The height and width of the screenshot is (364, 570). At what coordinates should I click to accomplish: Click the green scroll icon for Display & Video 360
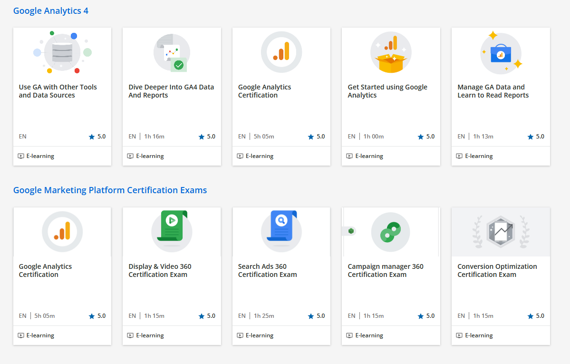pyautogui.click(x=172, y=231)
